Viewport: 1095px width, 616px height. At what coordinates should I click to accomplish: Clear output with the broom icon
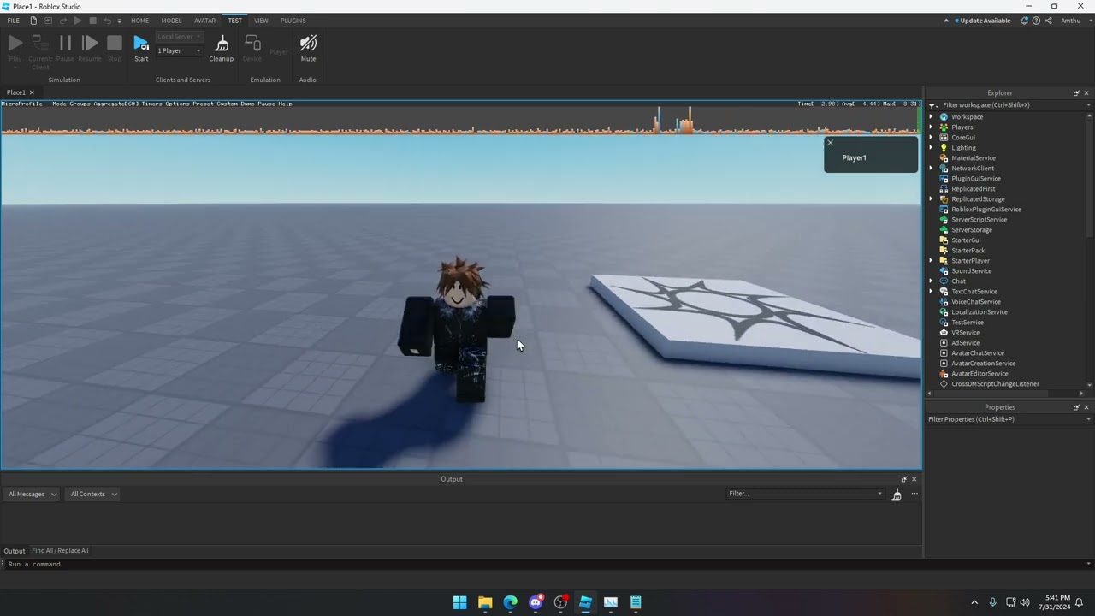tap(897, 495)
